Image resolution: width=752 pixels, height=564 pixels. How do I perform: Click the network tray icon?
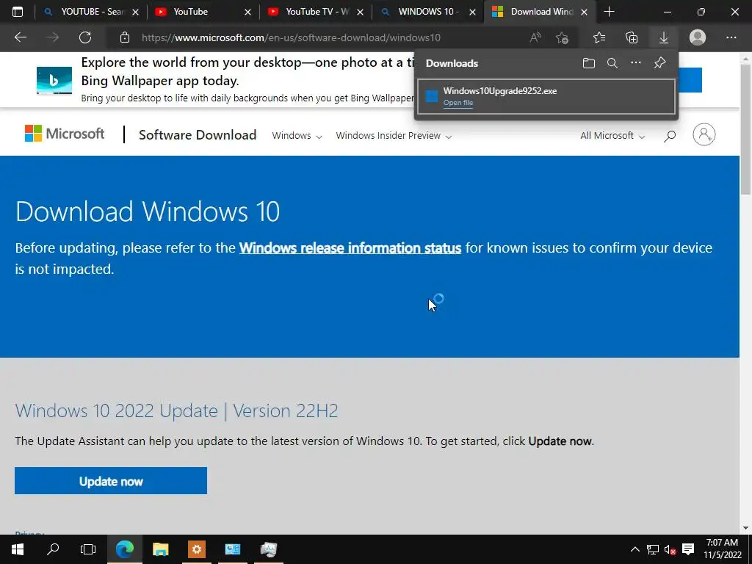point(653,549)
